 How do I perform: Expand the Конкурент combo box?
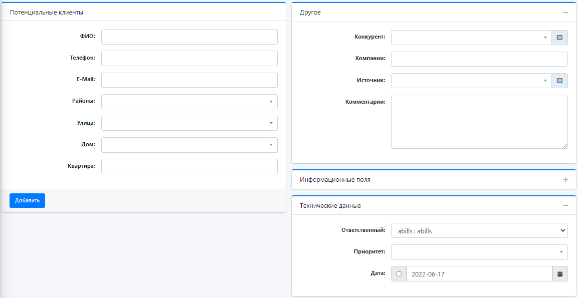point(471,38)
